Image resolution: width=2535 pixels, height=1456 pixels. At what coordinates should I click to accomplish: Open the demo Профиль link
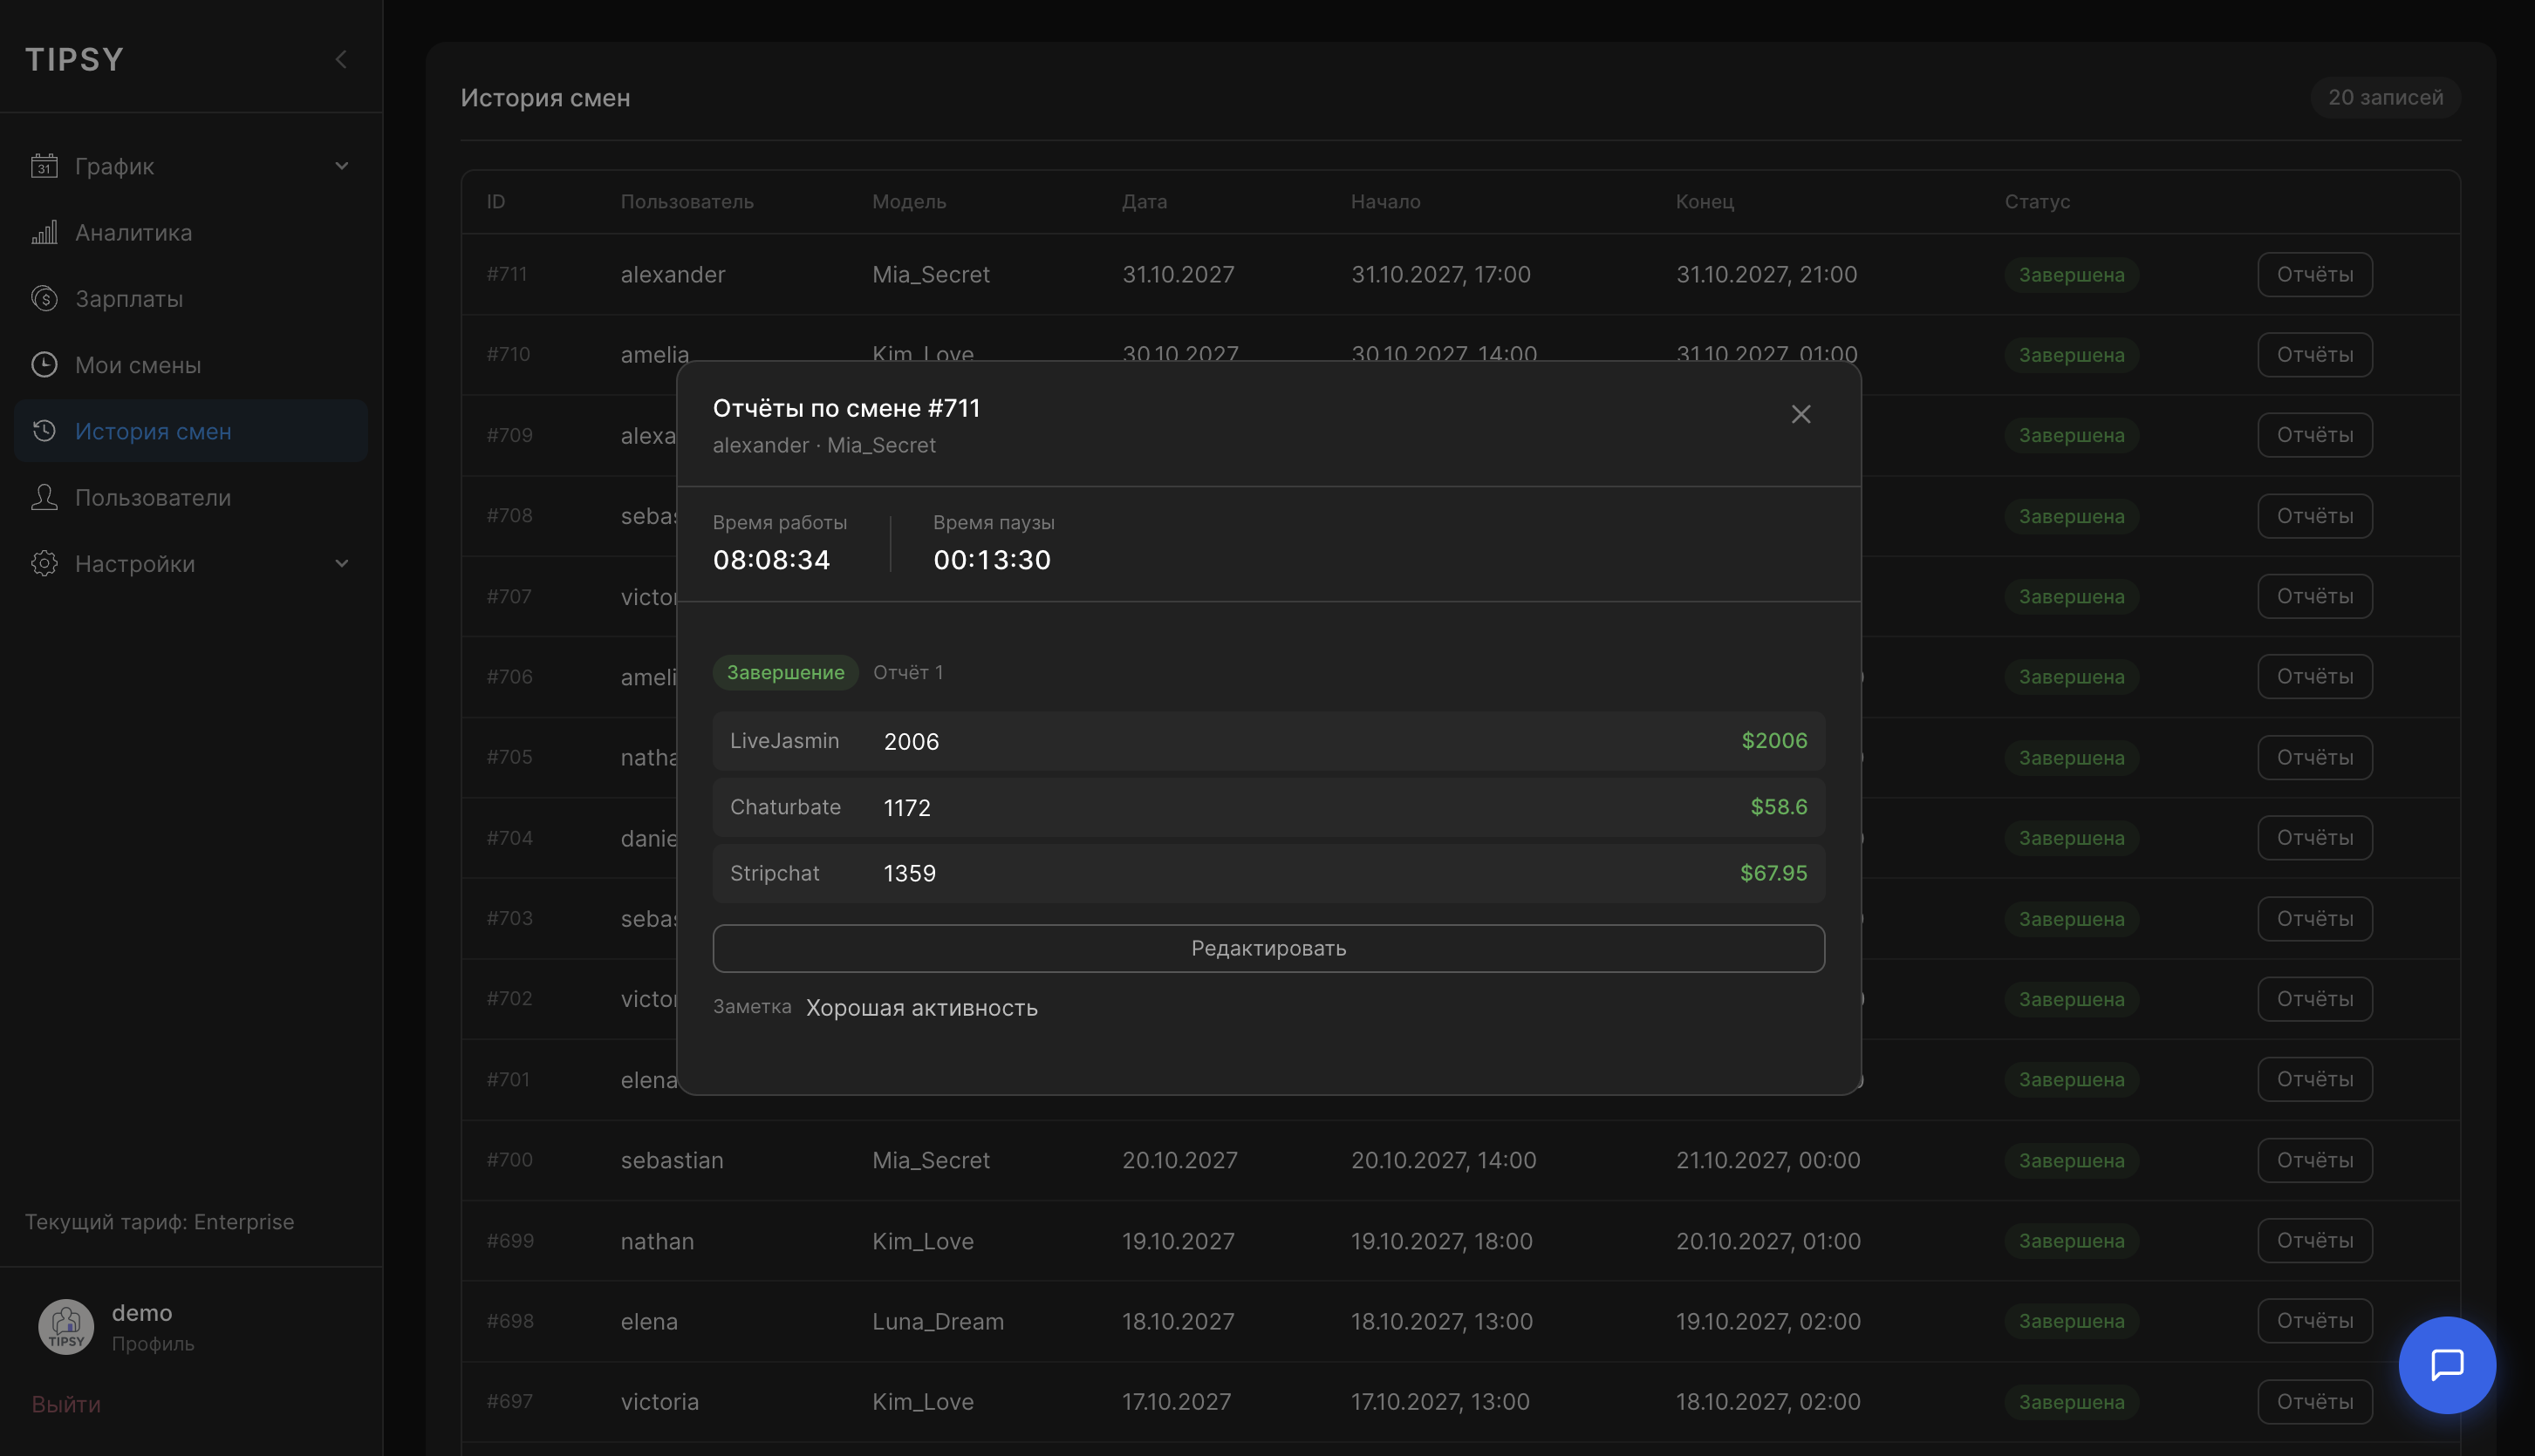pos(153,1343)
